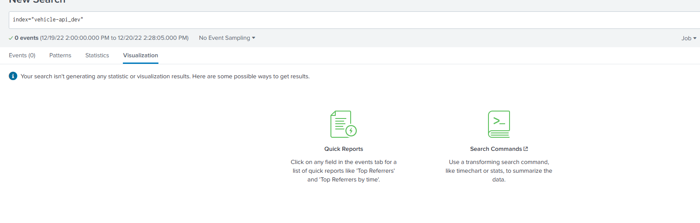
Task: Click the no-results info message text
Action: 165,77
